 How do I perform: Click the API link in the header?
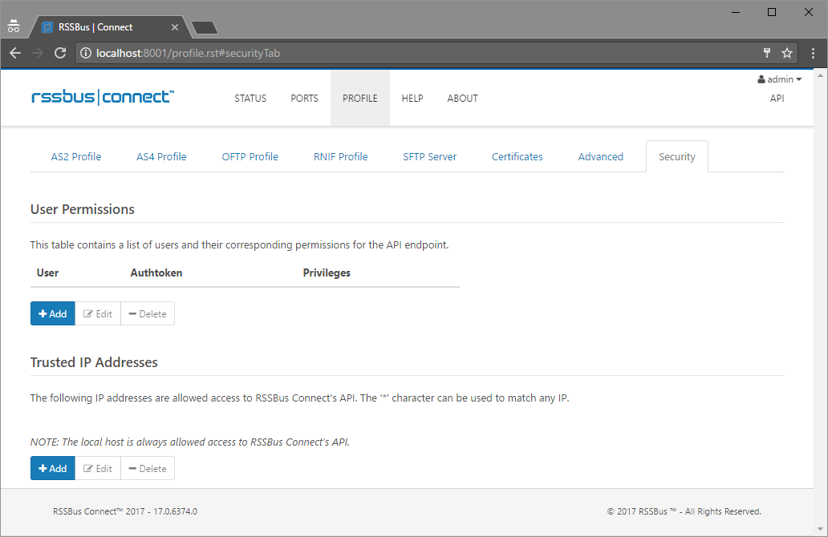tap(777, 98)
